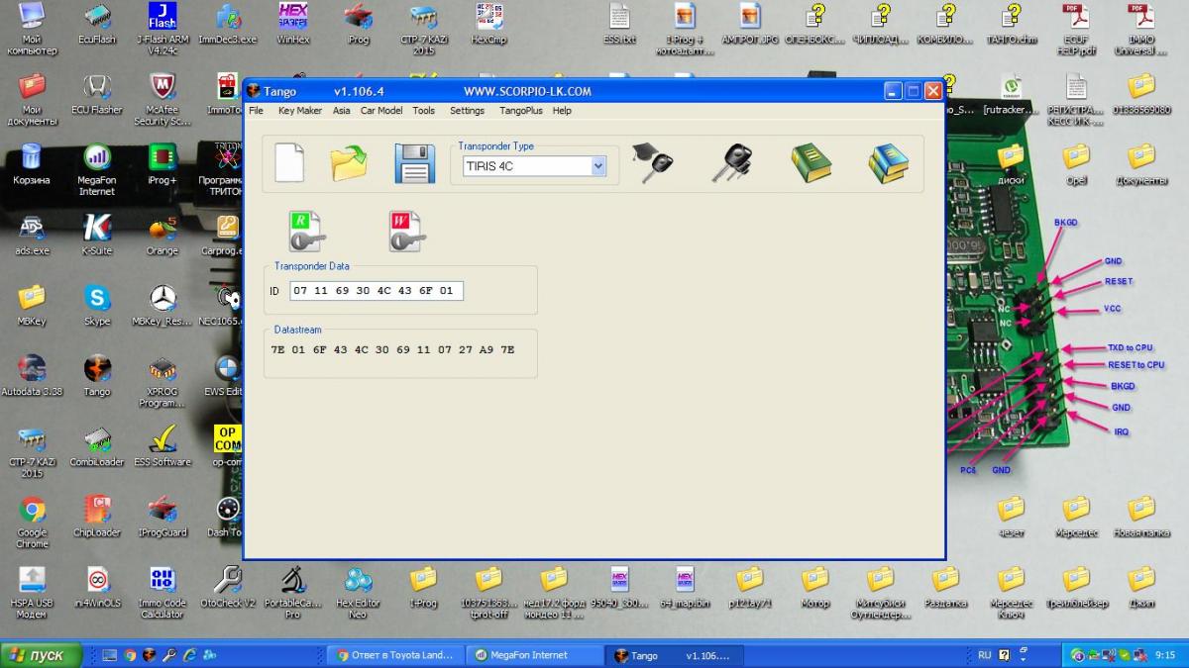Viewport: 1189px width, 668px height.
Task: Expand the Transponder Type dropdown
Action: click(x=598, y=166)
